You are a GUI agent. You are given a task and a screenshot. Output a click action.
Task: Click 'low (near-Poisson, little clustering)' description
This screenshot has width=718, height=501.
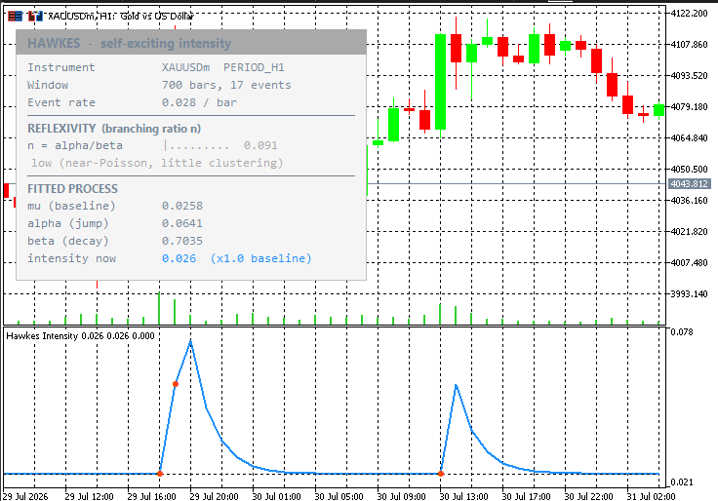tap(157, 163)
